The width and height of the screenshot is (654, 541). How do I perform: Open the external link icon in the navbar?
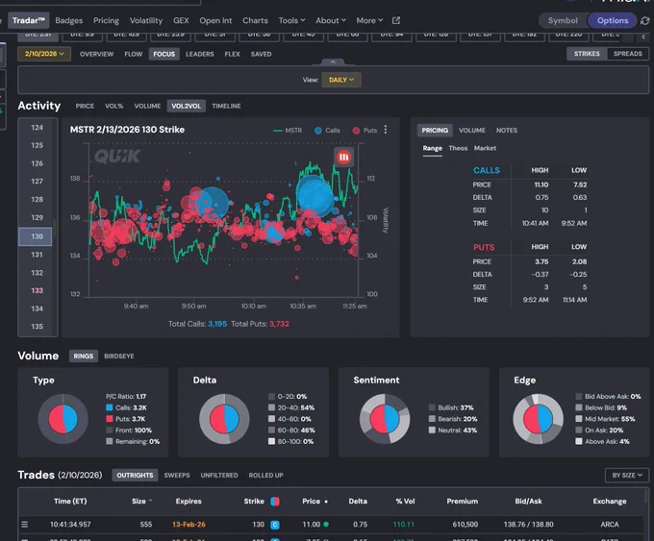coord(396,20)
